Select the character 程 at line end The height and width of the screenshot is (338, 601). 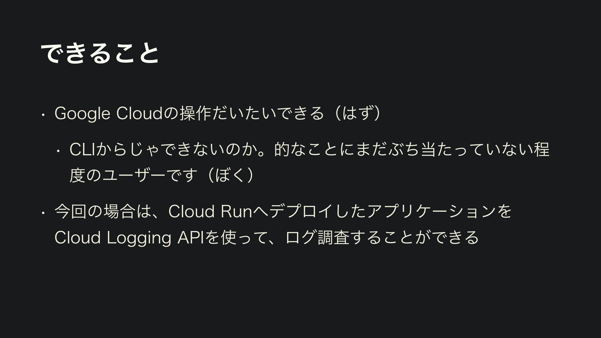[542, 150]
